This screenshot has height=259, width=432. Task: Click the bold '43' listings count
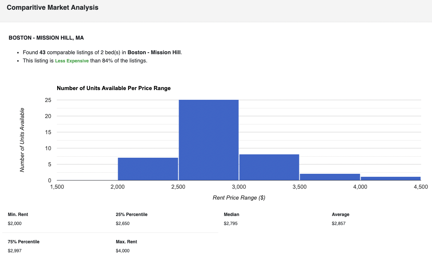pyautogui.click(x=42, y=52)
